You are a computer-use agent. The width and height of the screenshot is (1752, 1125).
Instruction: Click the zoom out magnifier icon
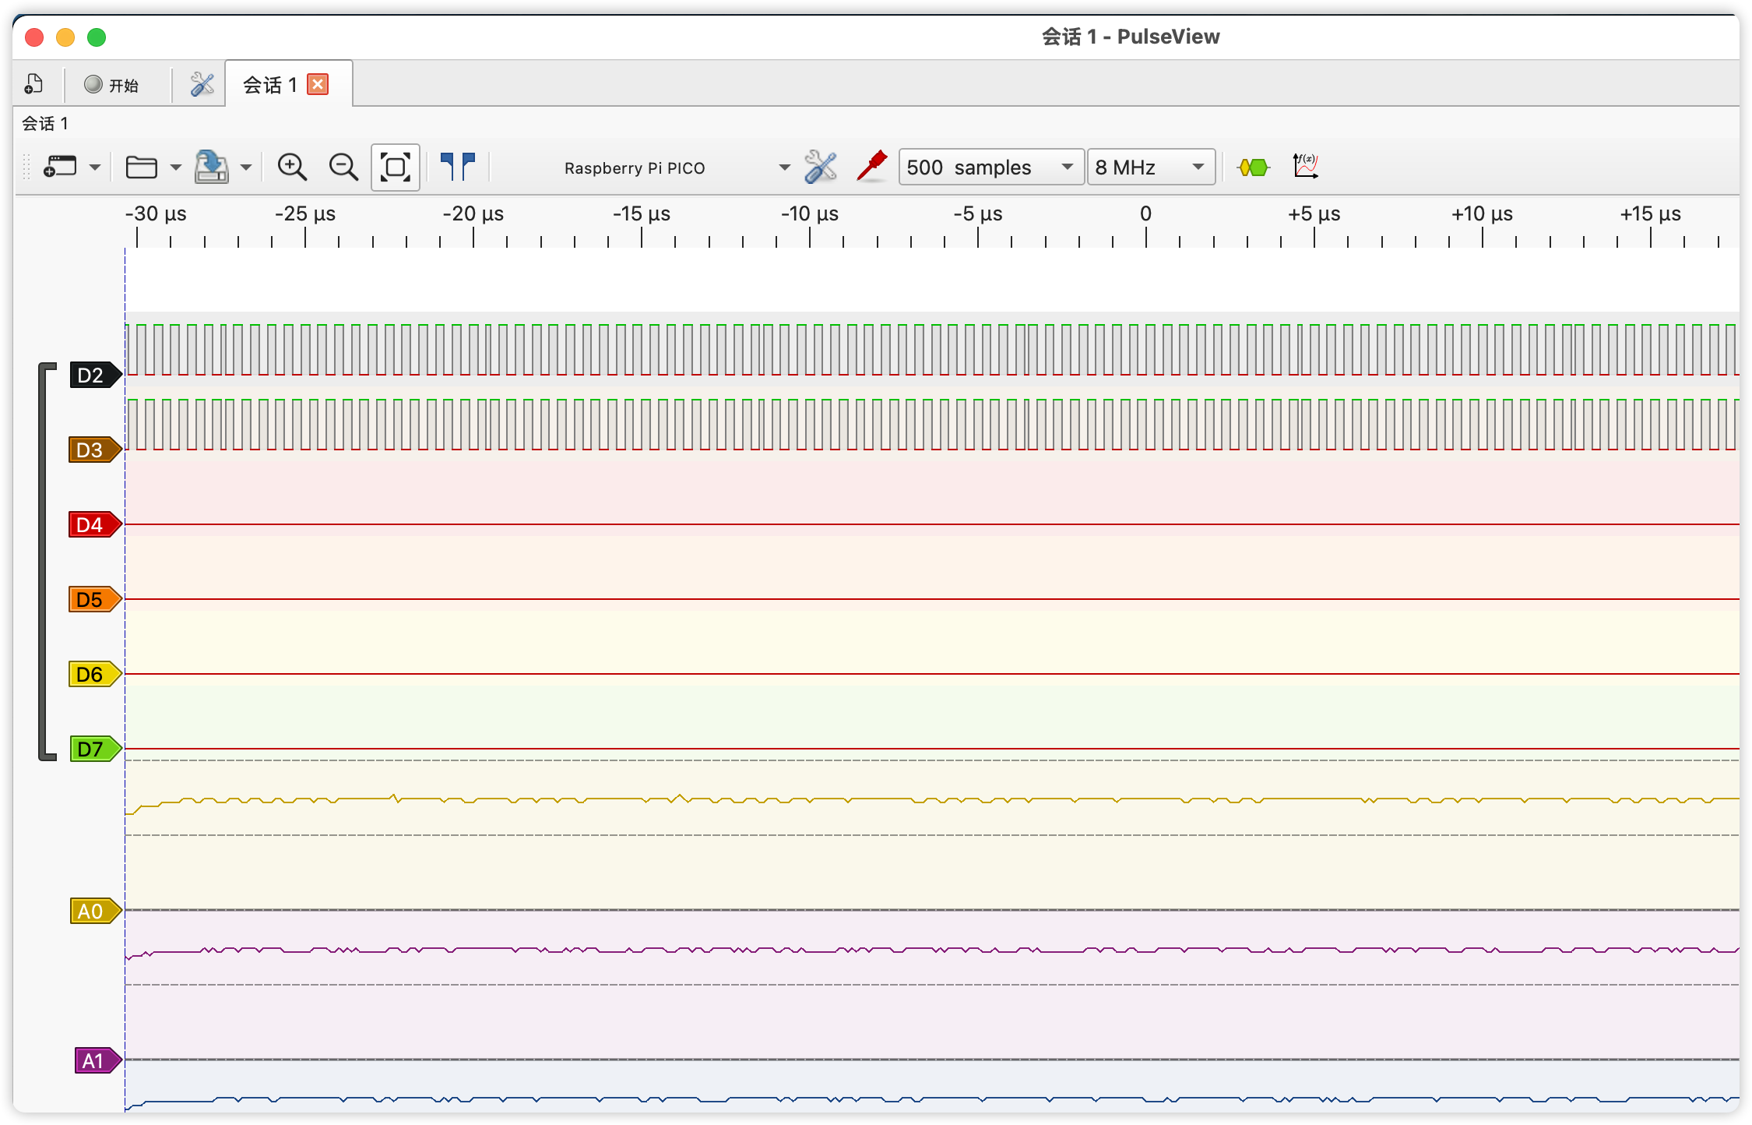tap(343, 167)
